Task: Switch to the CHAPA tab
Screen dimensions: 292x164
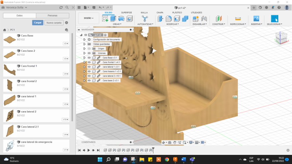Action: (x=160, y=13)
